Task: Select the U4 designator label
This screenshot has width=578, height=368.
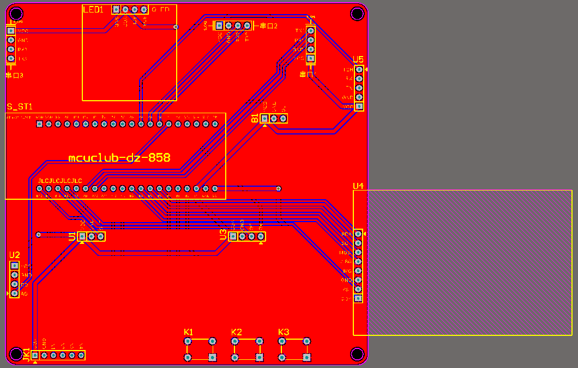Action: [x=358, y=186]
